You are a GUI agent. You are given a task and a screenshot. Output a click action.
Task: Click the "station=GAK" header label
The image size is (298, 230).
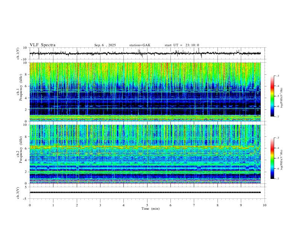pos(140,45)
